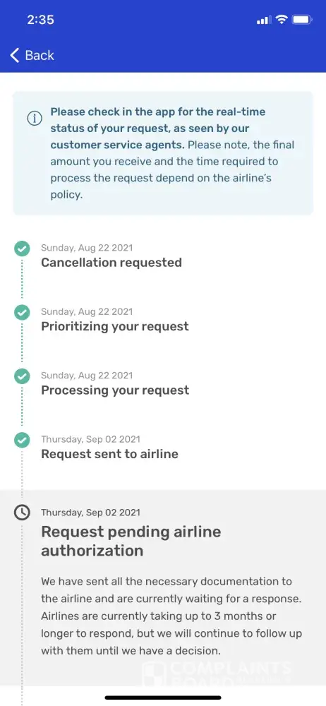Select the Cancellation requested checkmark icon

[22, 248]
